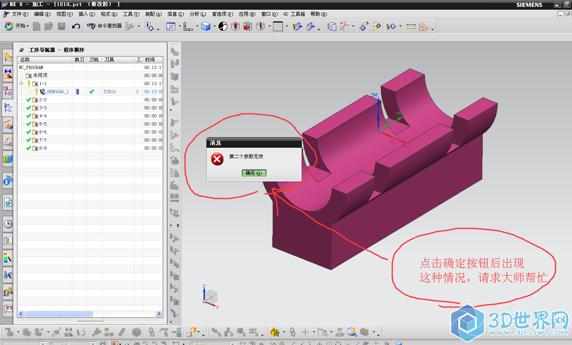The height and width of the screenshot is (345, 572).
Task: Select the 5-5 program group
Action: [40, 124]
